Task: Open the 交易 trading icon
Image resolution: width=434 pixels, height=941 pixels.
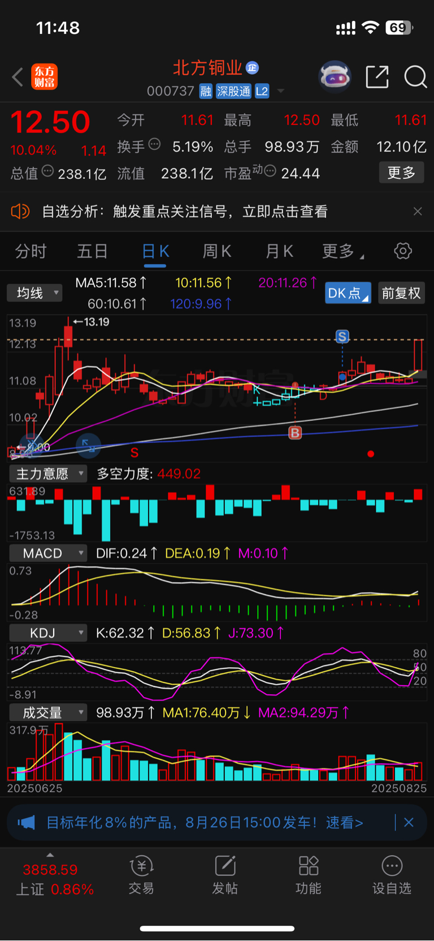Action: click(141, 875)
